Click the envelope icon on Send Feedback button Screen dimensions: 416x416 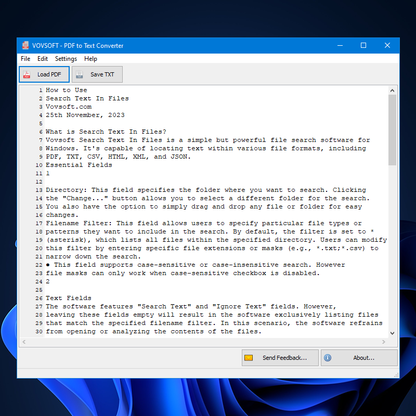pos(250,357)
